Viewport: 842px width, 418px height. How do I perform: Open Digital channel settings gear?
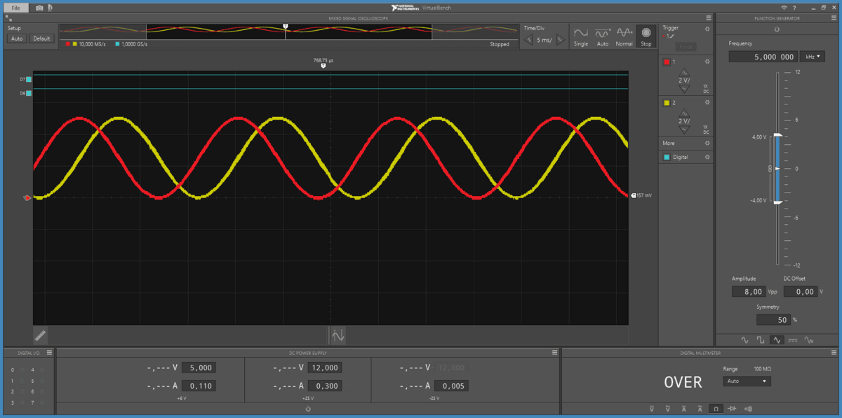point(707,157)
